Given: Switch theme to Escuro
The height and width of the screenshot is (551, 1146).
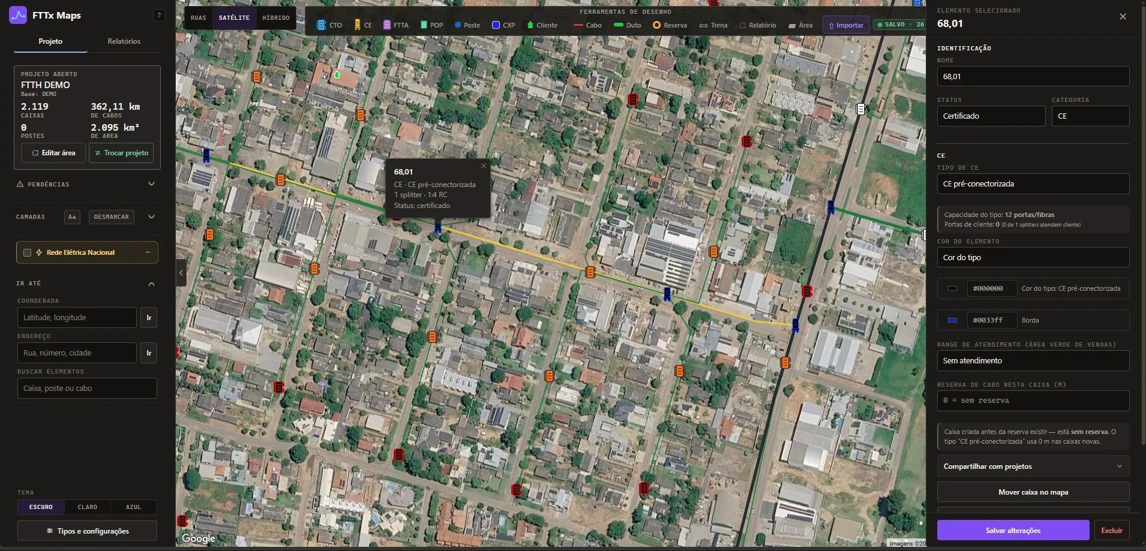Looking at the screenshot, I should [x=41, y=507].
